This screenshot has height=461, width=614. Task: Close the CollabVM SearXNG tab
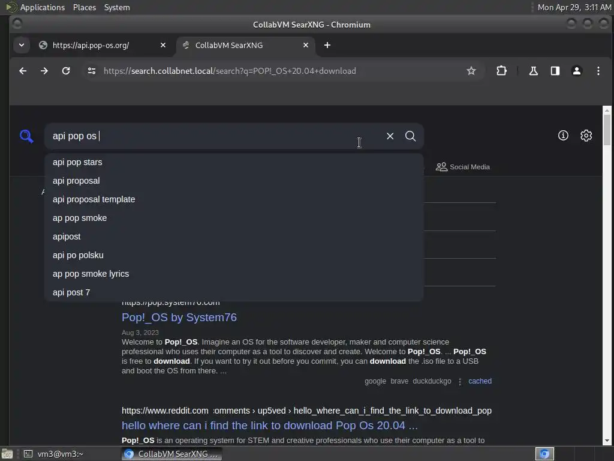[305, 45]
